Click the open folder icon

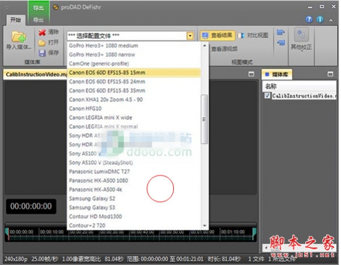42,43
